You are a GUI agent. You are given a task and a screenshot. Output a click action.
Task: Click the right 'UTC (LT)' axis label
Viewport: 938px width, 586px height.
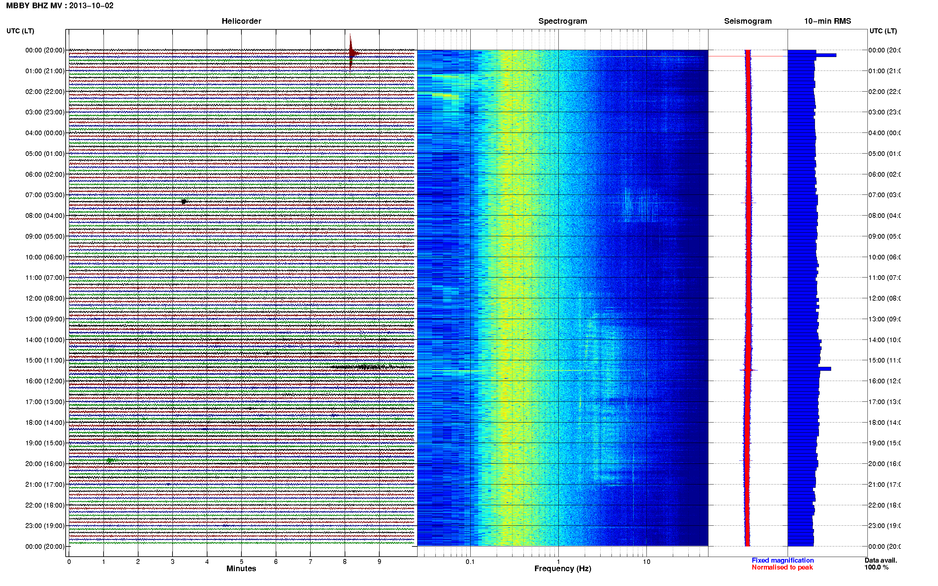coord(883,31)
